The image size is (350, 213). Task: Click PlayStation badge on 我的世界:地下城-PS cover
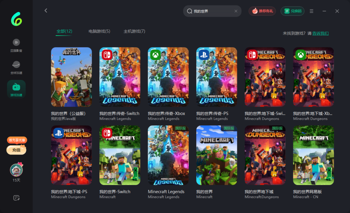58,133
